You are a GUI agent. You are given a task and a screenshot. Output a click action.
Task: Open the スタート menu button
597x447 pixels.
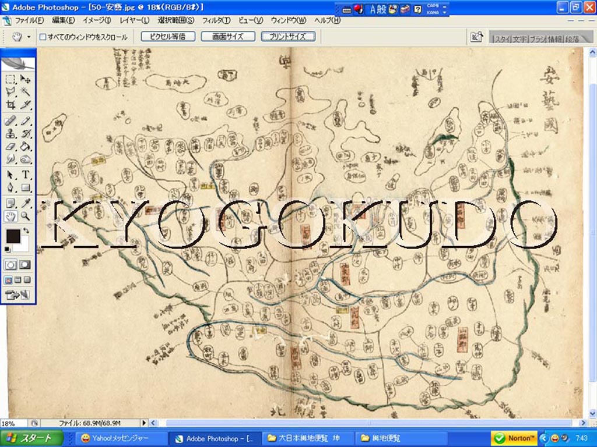(x=31, y=438)
